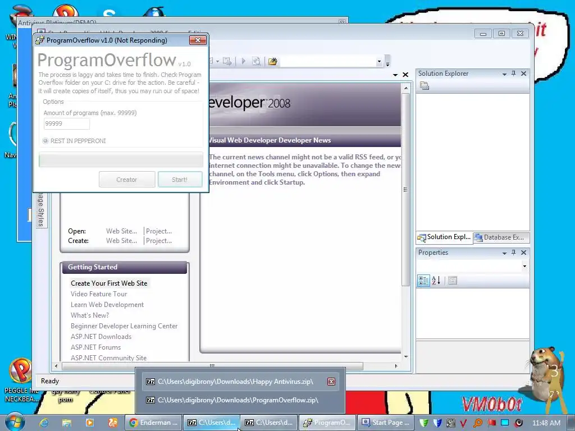Click the blue shield tray icon
Image resolution: width=575 pixels, height=431 pixels.
[437, 423]
